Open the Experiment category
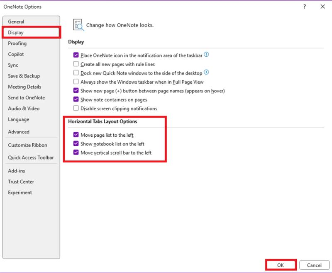This screenshot has height=273, width=332. (x=31, y=193)
